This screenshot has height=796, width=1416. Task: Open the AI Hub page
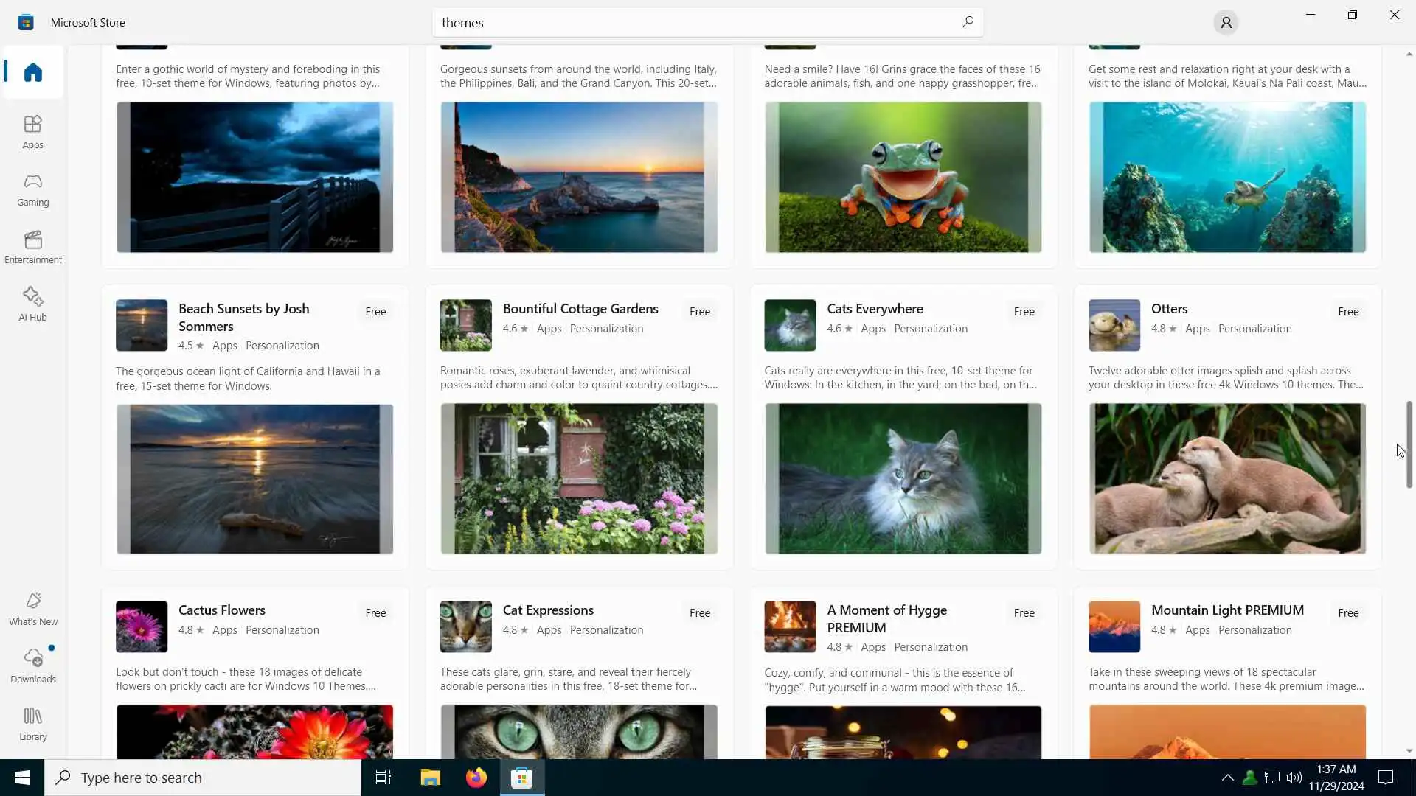click(x=32, y=304)
